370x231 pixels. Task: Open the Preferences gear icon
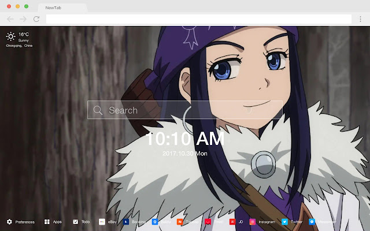9,222
